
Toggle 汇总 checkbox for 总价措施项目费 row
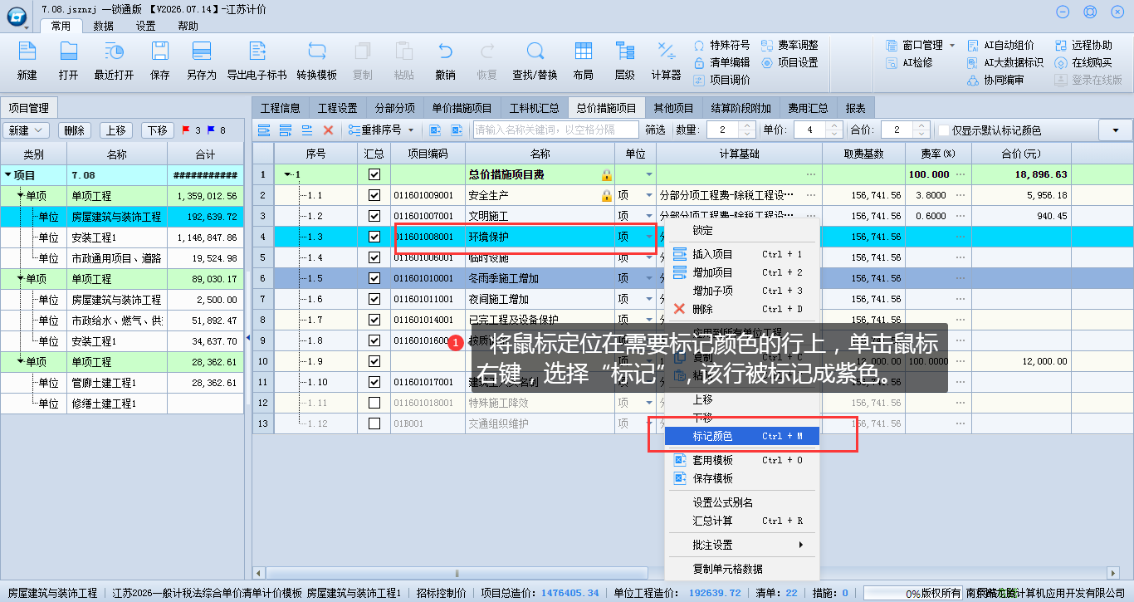click(374, 174)
